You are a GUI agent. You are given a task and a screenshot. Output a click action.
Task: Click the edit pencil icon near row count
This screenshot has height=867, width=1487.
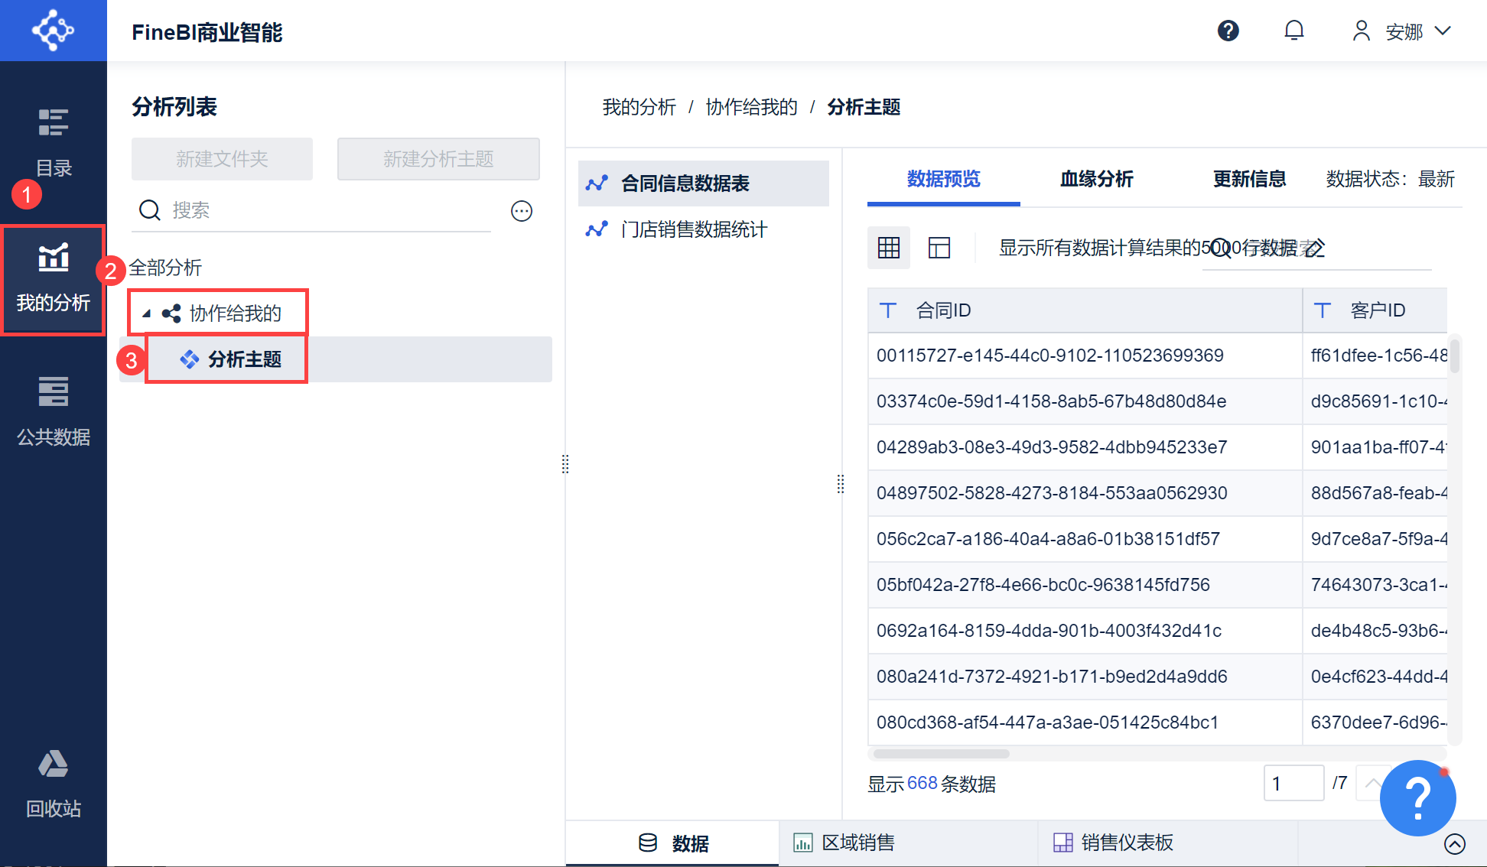pyautogui.click(x=1314, y=248)
